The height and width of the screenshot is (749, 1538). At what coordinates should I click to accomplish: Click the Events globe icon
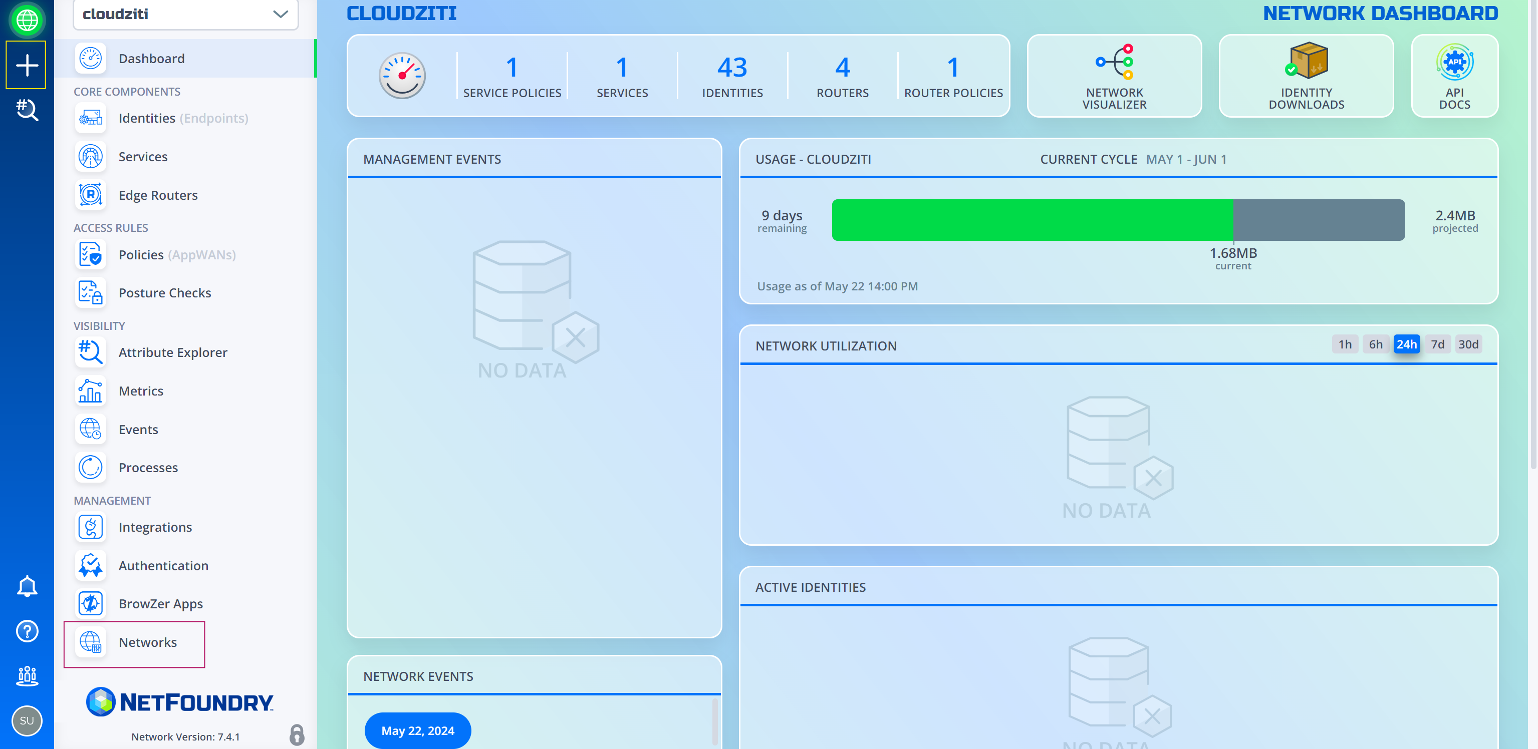pos(91,429)
